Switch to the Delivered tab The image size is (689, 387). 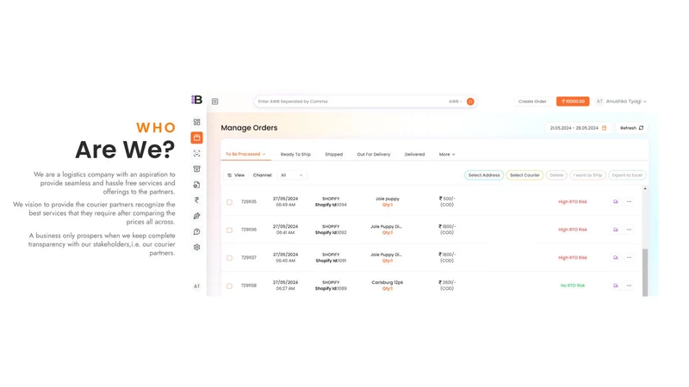pos(415,155)
